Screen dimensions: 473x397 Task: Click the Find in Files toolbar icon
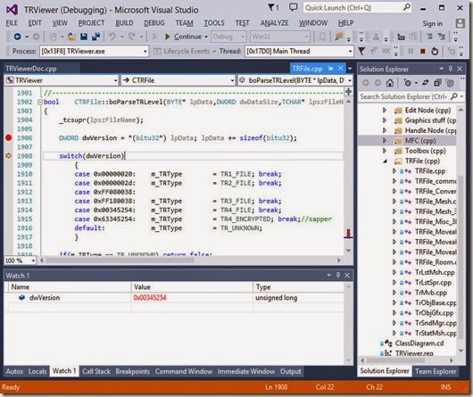339,37
